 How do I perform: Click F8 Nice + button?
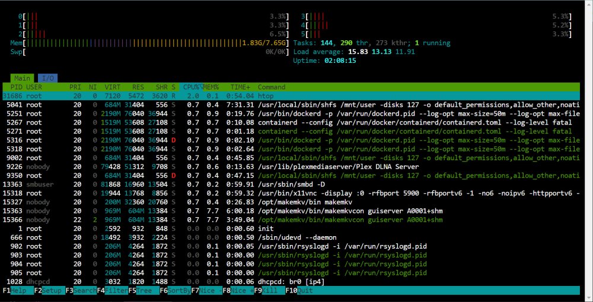click(238, 291)
